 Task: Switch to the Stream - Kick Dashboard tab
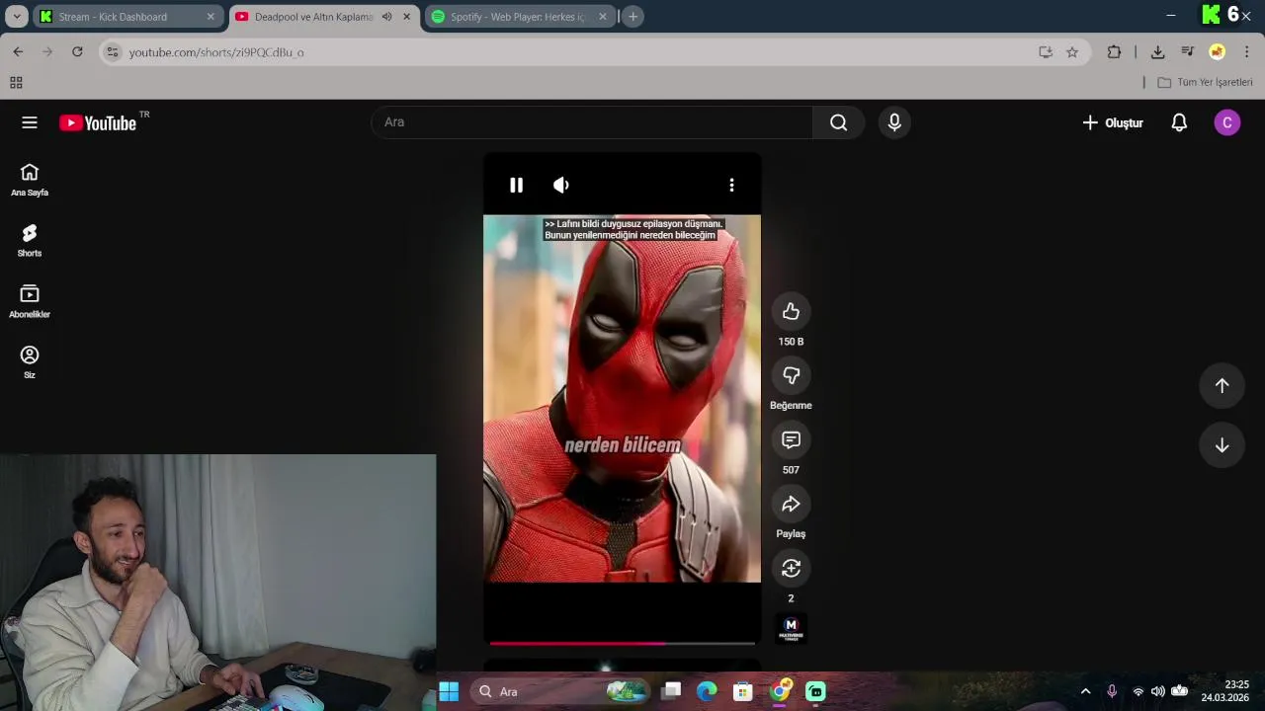coord(127,17)
